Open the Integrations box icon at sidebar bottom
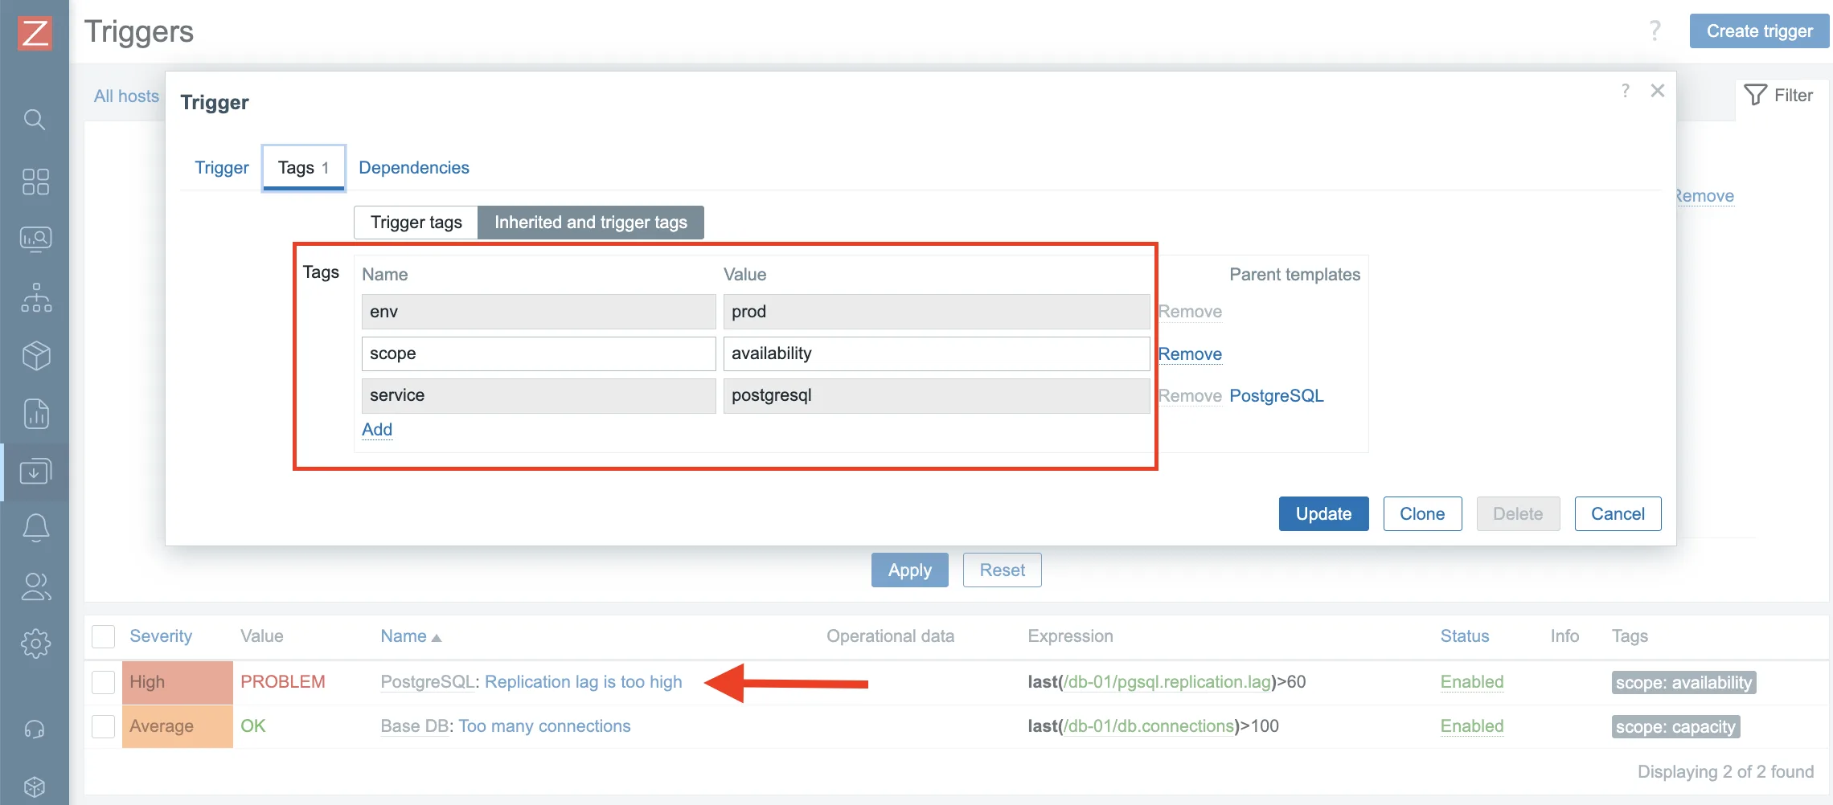The height and width of the screenshot is (805, 1833). point(35,787)
